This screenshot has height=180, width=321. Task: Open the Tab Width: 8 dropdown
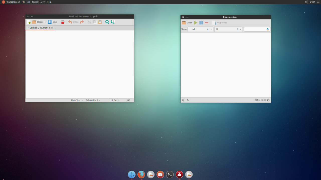tap(93, 100)
